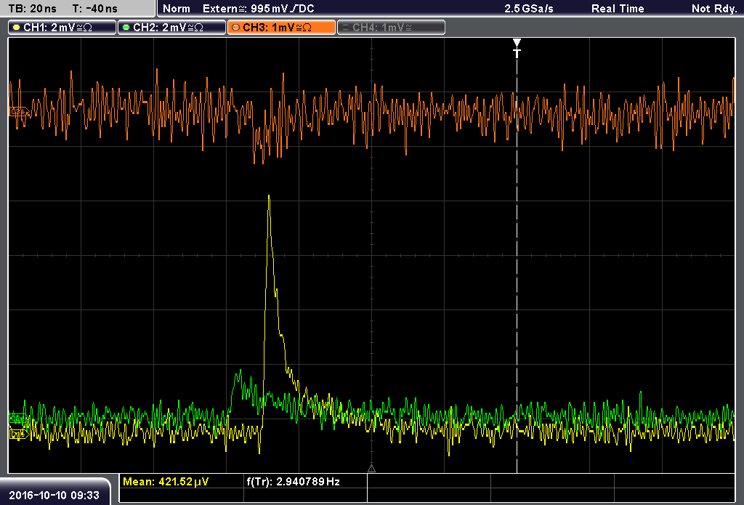Screen dimensions: 744x505
Task: Enable the greyed-out CH4: 1mV channel tab
Action: coord(391,28)
